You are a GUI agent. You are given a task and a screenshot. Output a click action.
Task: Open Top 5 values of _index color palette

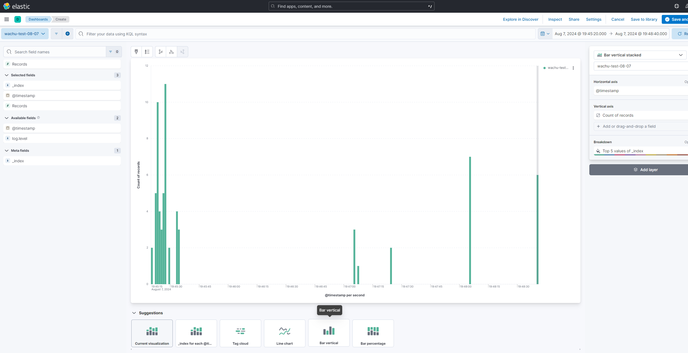pos(598,151)
